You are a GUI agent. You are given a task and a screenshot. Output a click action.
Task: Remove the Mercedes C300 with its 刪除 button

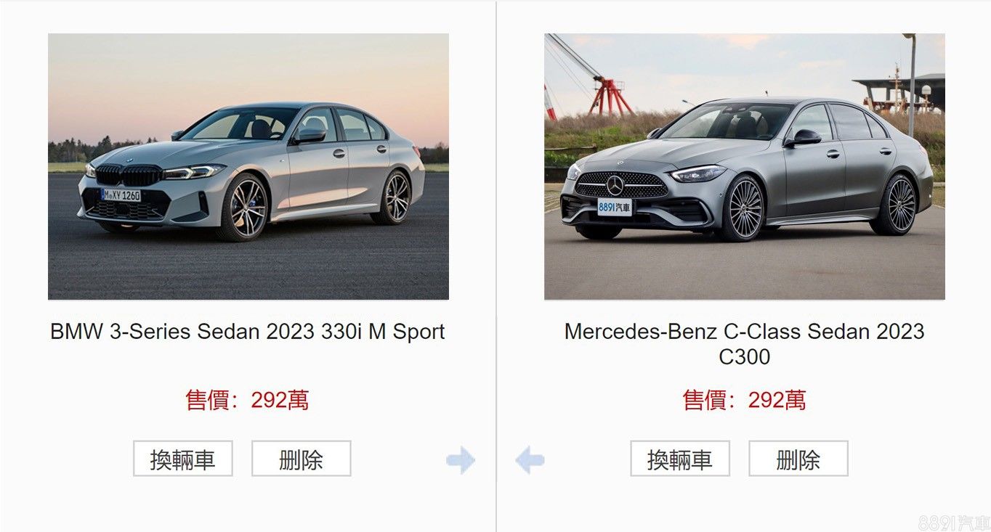(x=798, y=459)
